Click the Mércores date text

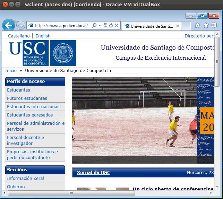200,172
